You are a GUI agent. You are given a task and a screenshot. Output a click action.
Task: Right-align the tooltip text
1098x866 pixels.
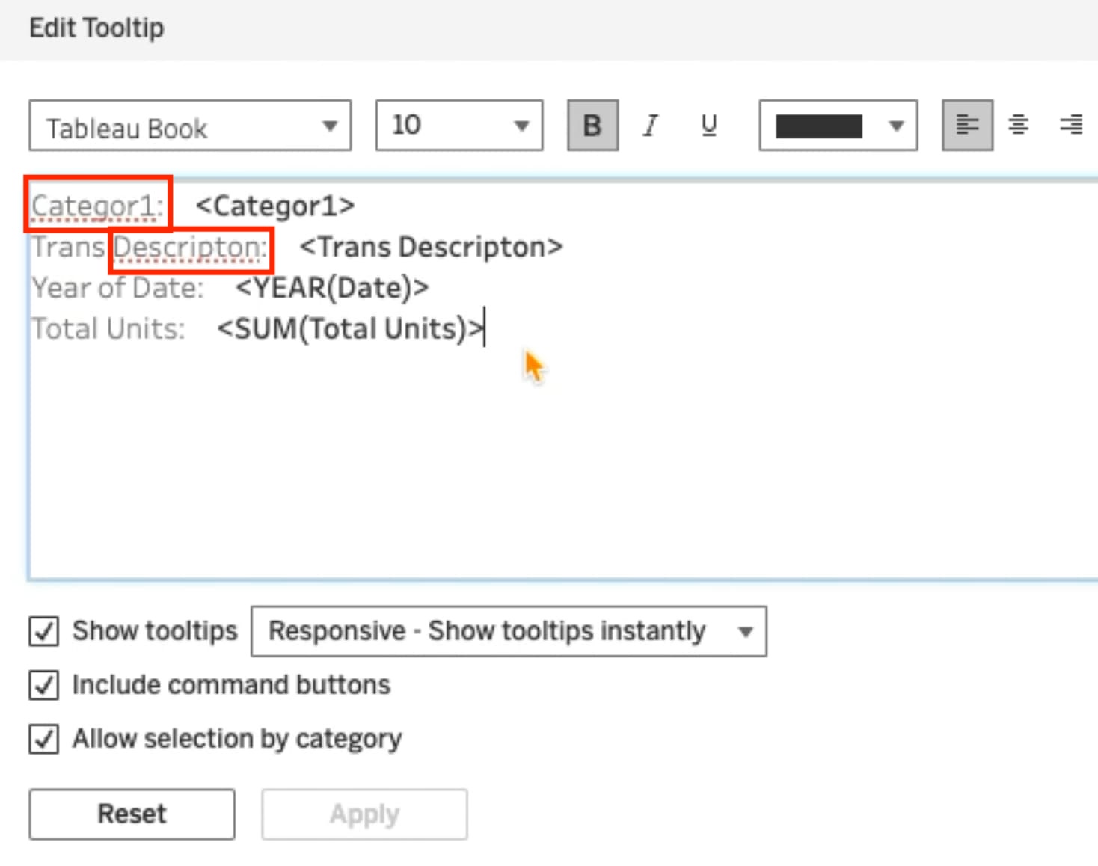click(x=1070, y=126)
